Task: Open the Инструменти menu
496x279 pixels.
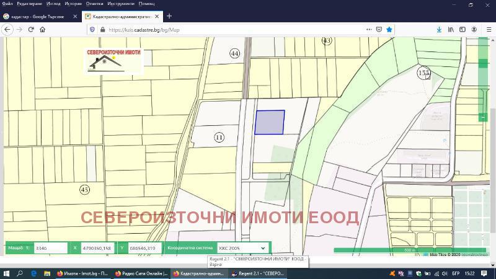Action: point(120,4)
